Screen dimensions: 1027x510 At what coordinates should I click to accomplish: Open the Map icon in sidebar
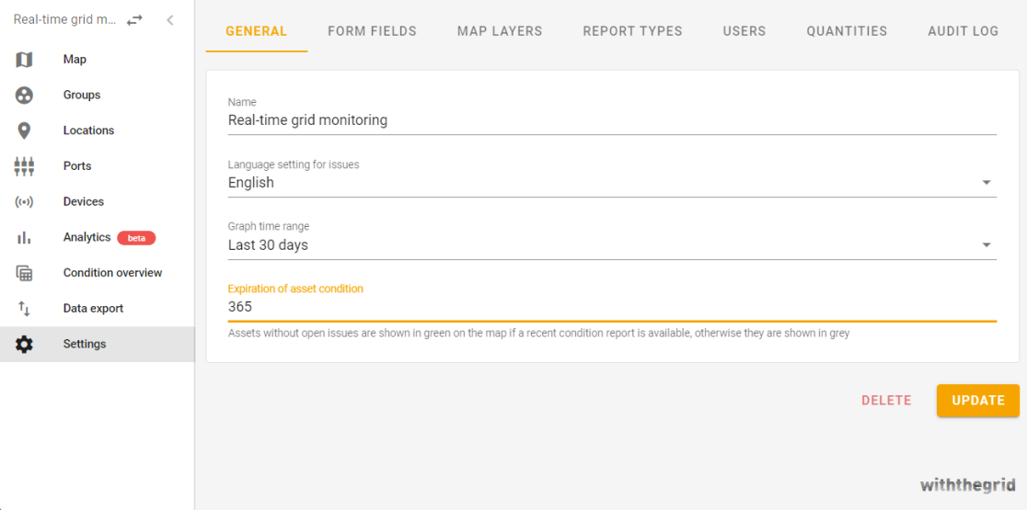click(24, 60)
